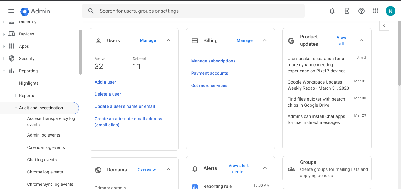This screenshot has height=189, width=401.
Task: Click the Product updates Google icon
Action: coord(291,41)
